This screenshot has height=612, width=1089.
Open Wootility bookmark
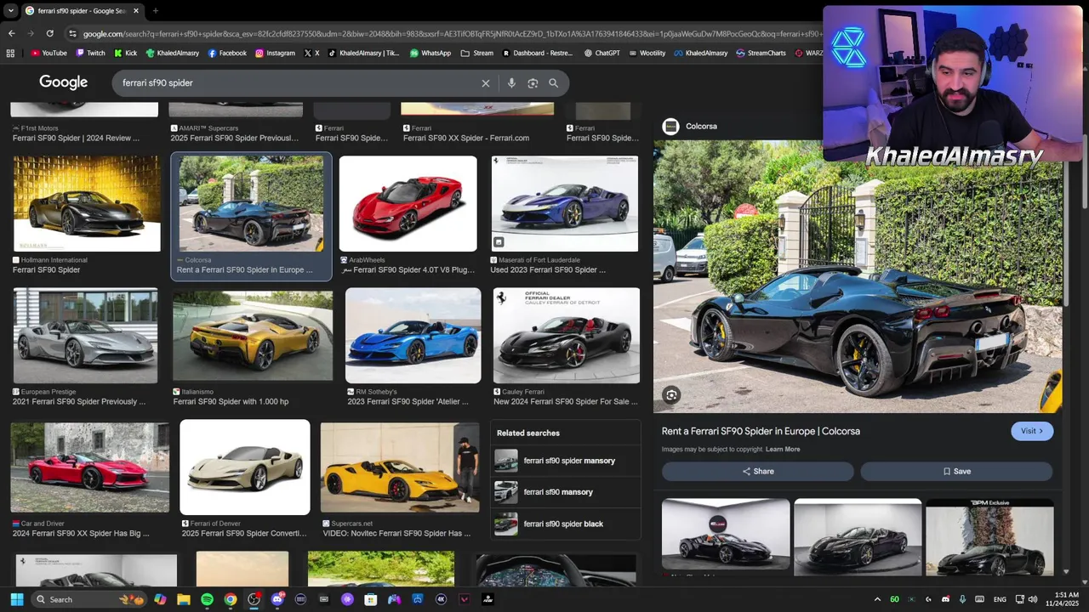pos(647,53)
